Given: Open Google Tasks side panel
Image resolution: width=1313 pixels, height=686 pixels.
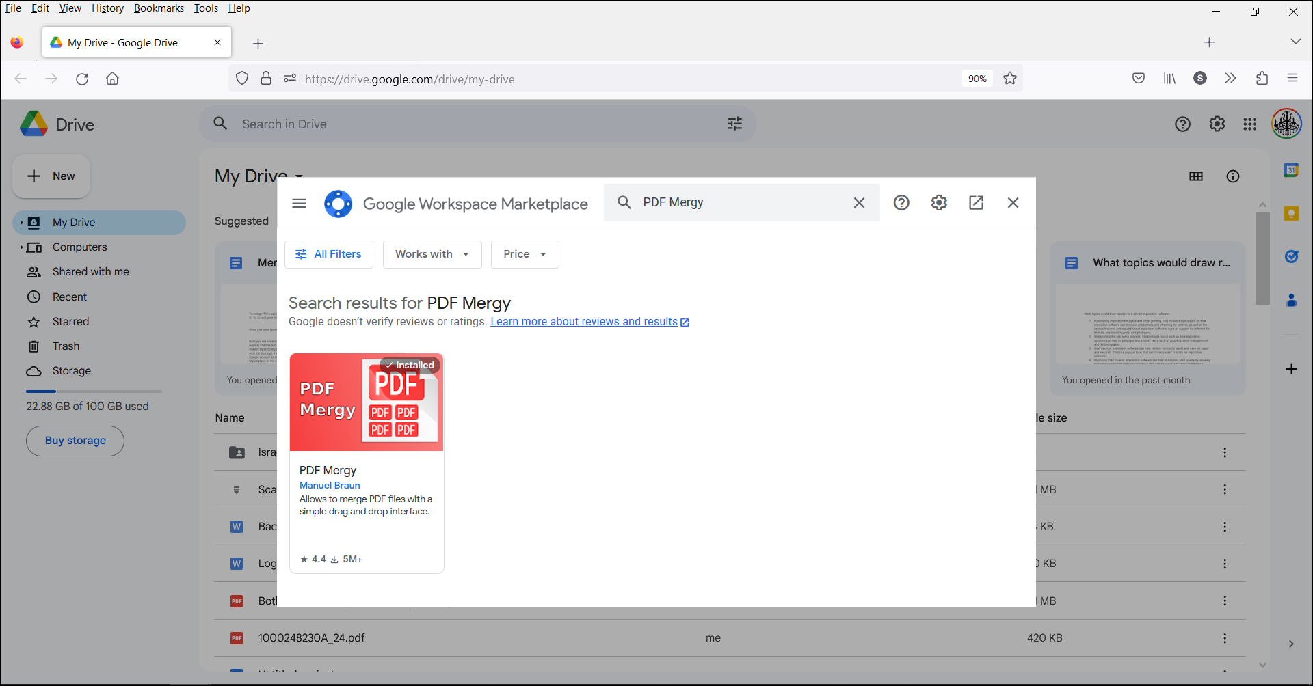Looking at the screenshot, I should [x=1291, y=257].
